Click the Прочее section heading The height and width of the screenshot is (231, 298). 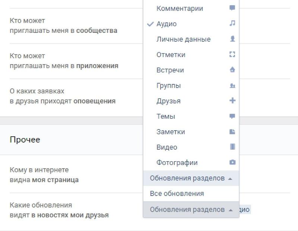pos(25,140)
